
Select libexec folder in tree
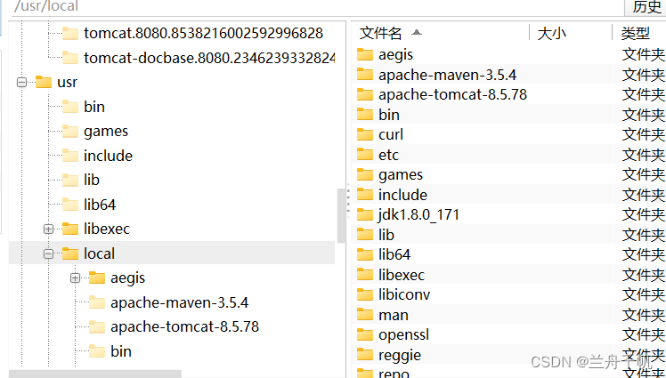pos(107,229)
